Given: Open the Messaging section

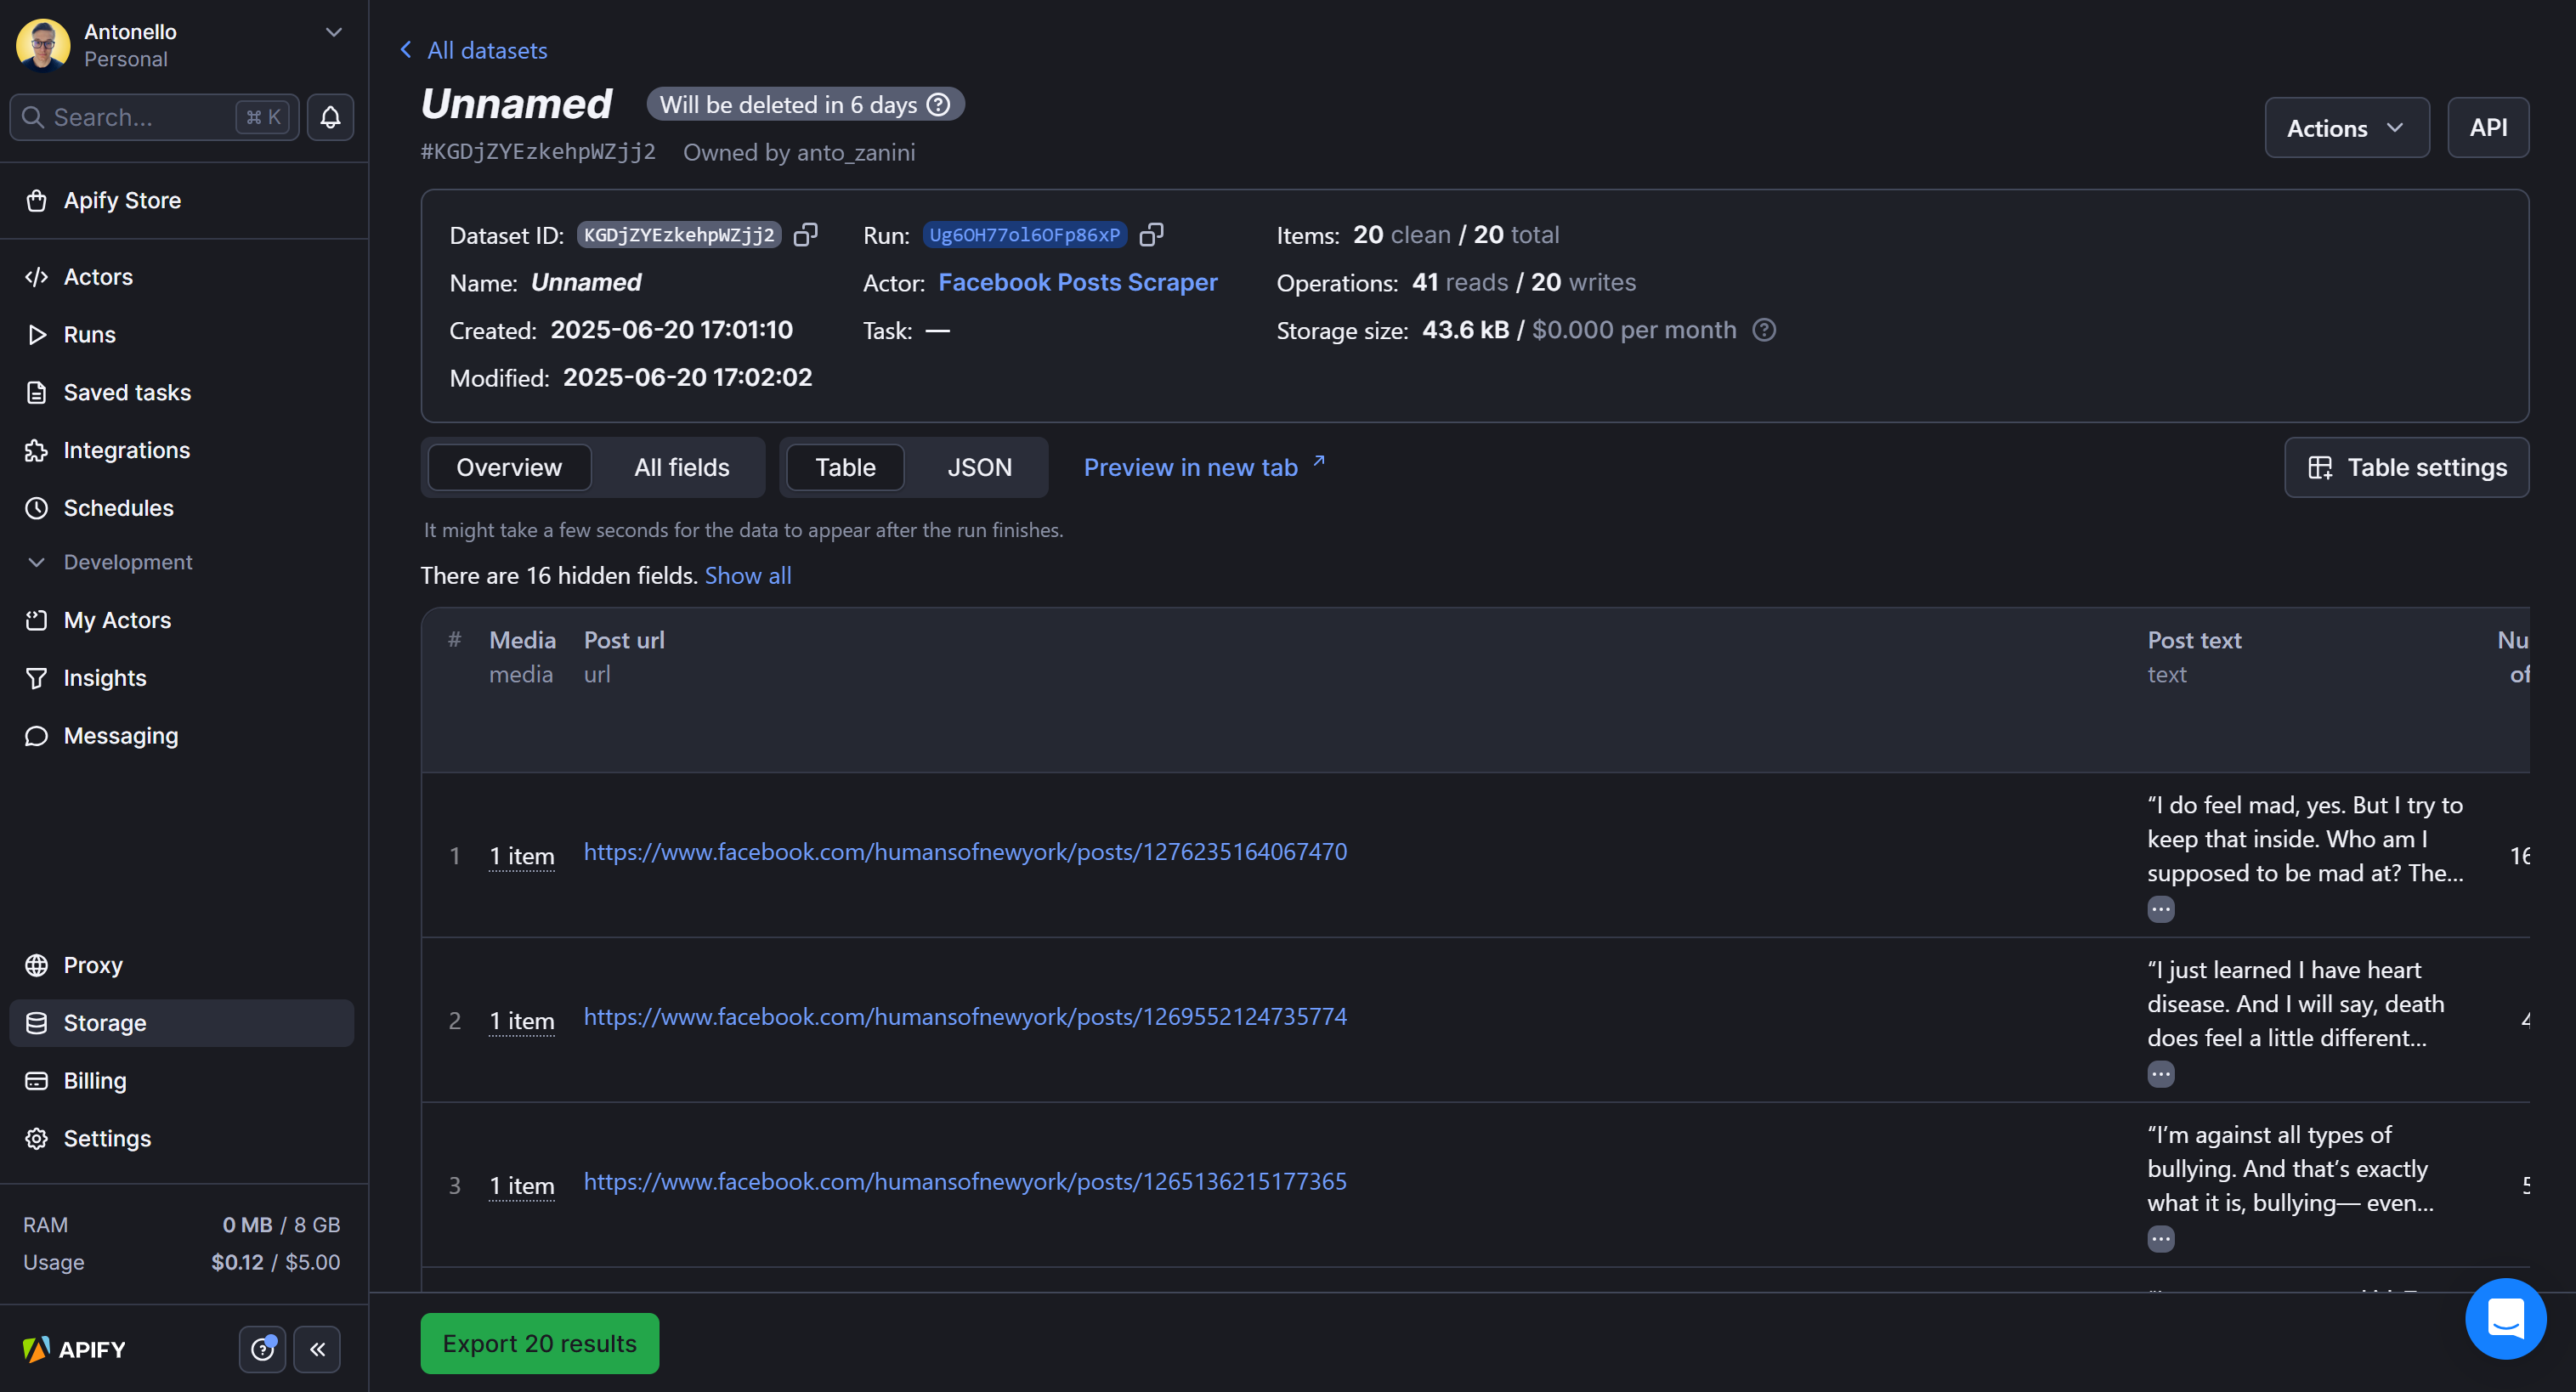Looking at the screenshot, I should (x=120, y=735).
